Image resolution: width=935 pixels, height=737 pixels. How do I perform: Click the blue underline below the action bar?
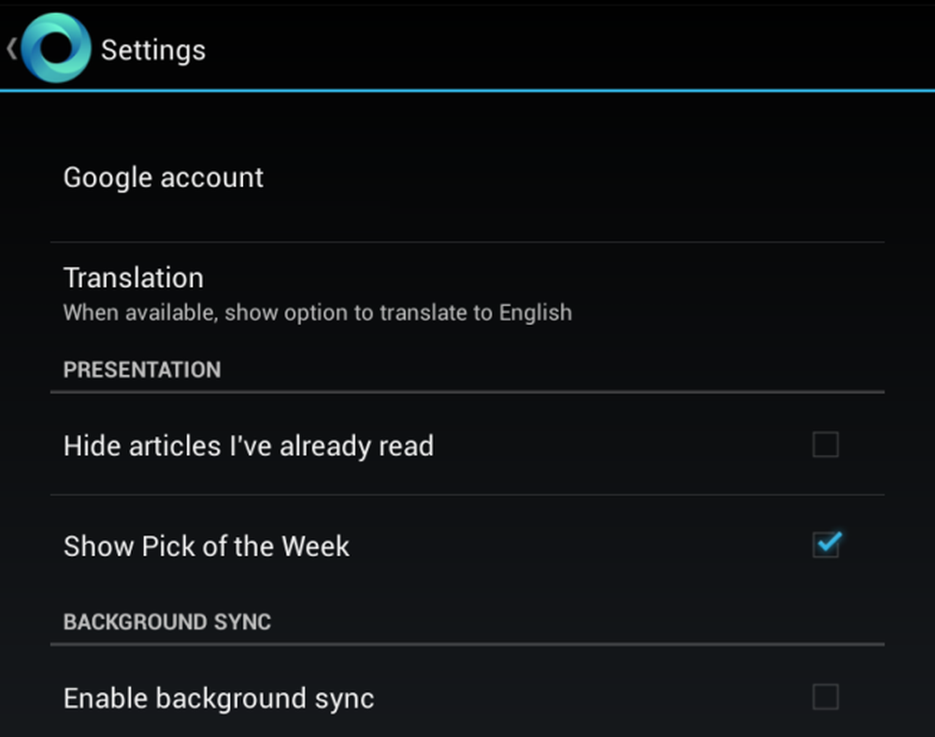(467, 91)
